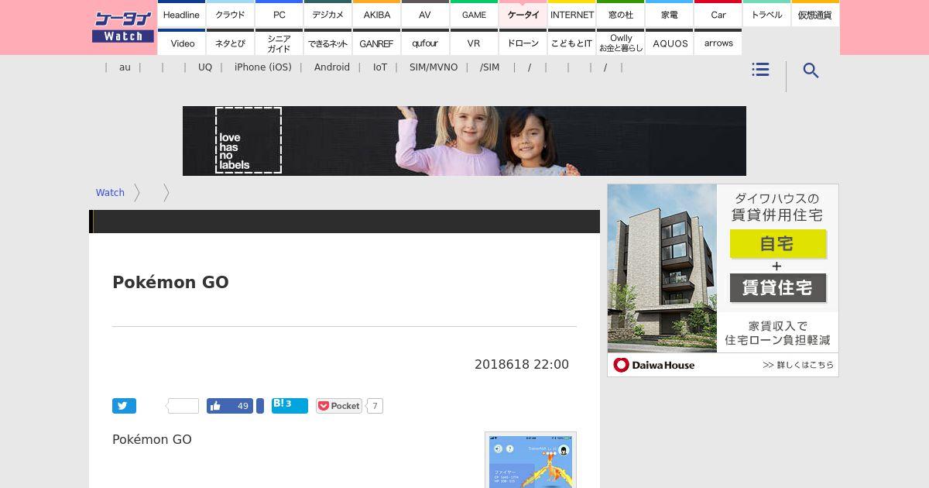Open the AQUOS tab
The width and height of the screenshot is (929, 488).
[x=669, y=43]
